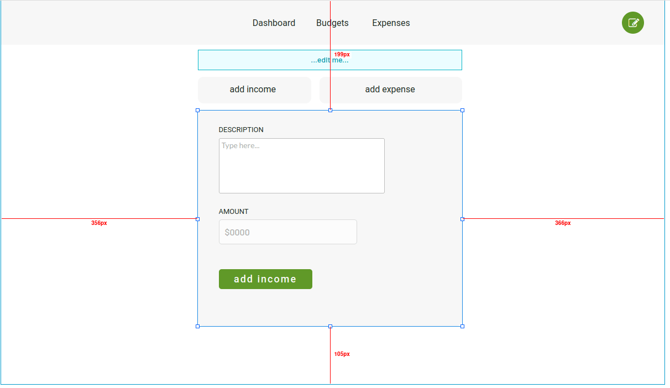Image resolution: width=670 pixels, height=388 pixels.
Task: Click the top-center selection handle of the form
Action: pyautogui.click(x=330, y=110)
